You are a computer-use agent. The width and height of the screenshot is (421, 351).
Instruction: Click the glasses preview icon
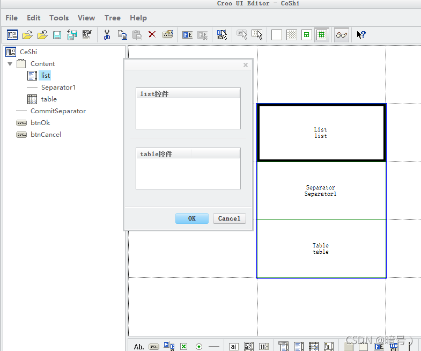tap(341, 35)
